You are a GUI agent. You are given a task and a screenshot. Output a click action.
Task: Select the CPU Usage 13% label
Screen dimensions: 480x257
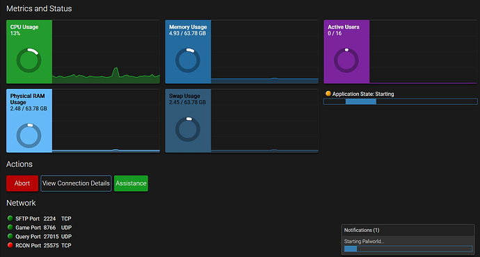coord(15,33)
